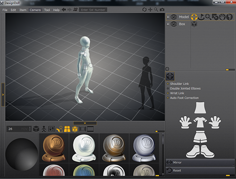The height and width of the screenshot is (179, 236).
Task: Click the pan camera cross-arrows icon
Action: (x=150, y=9)
